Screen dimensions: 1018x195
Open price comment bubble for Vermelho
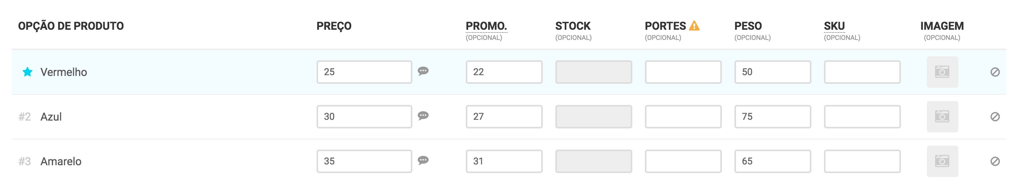coord(423,71)
